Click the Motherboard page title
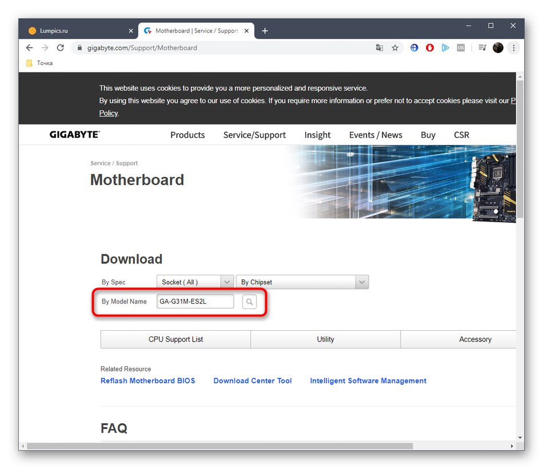The image size is (543, 469). point(137,179)
